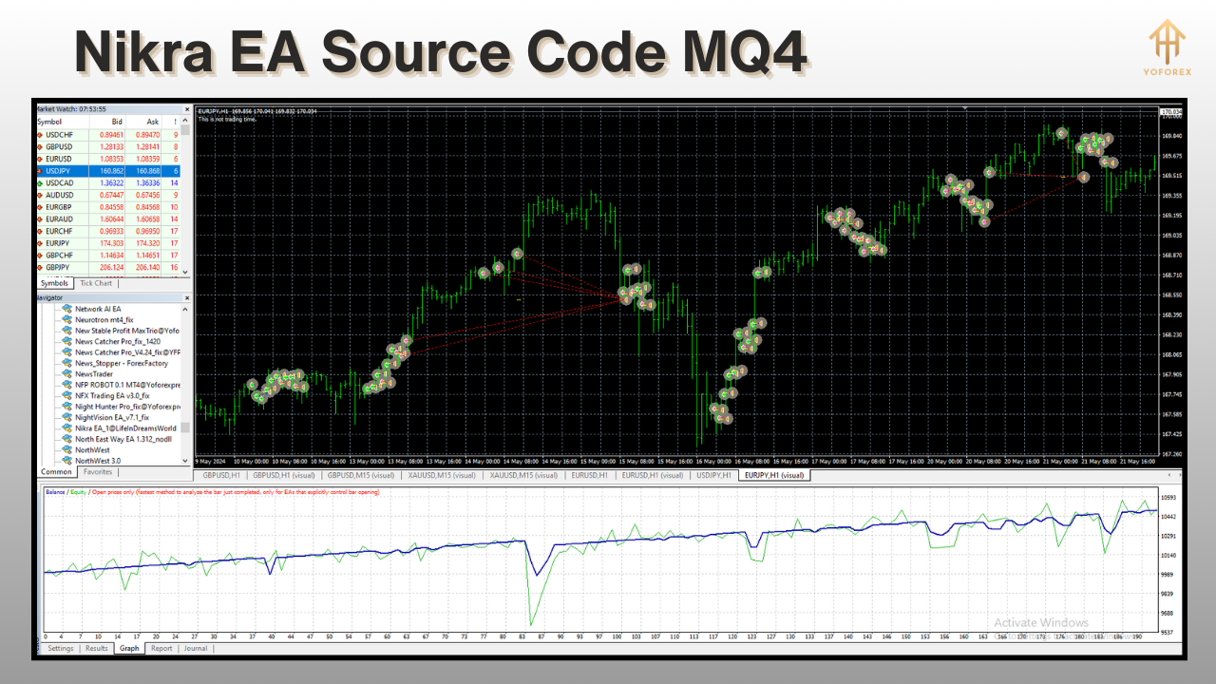Image resolution: width=1216 pixels, height=684 pixels.
Task: Select the News Catcher Pro_fix_1420 icon
Action: coord(67,341)
